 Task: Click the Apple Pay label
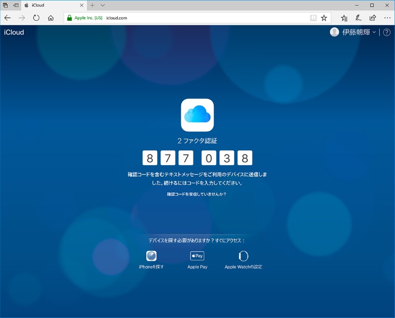point(197,267)
